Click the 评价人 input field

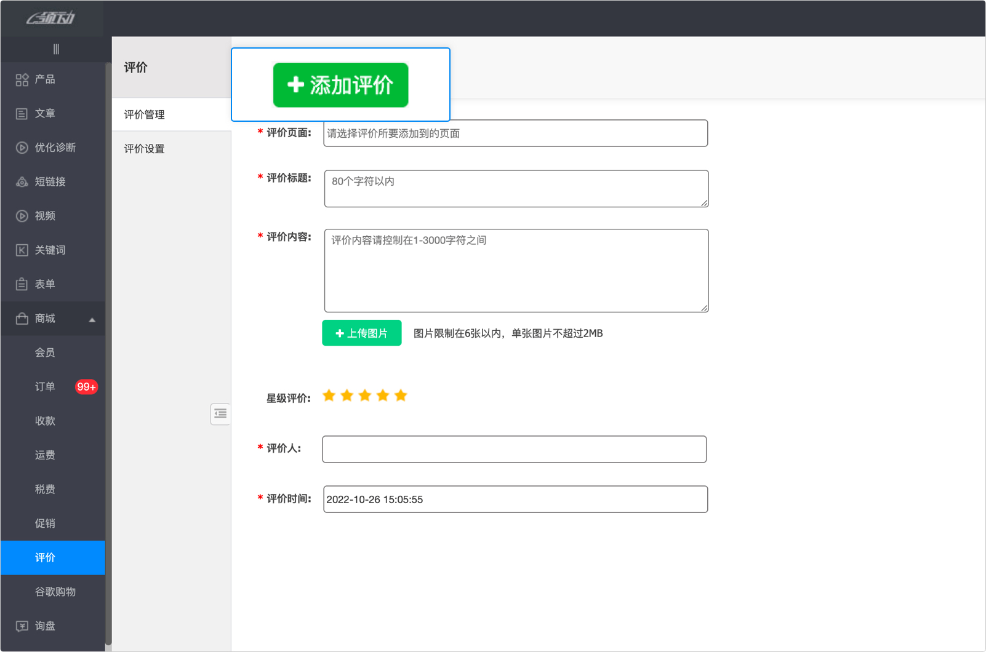click(514, 450)
